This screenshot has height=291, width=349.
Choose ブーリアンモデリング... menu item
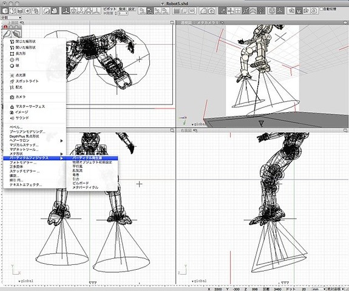tap(35, 132)
